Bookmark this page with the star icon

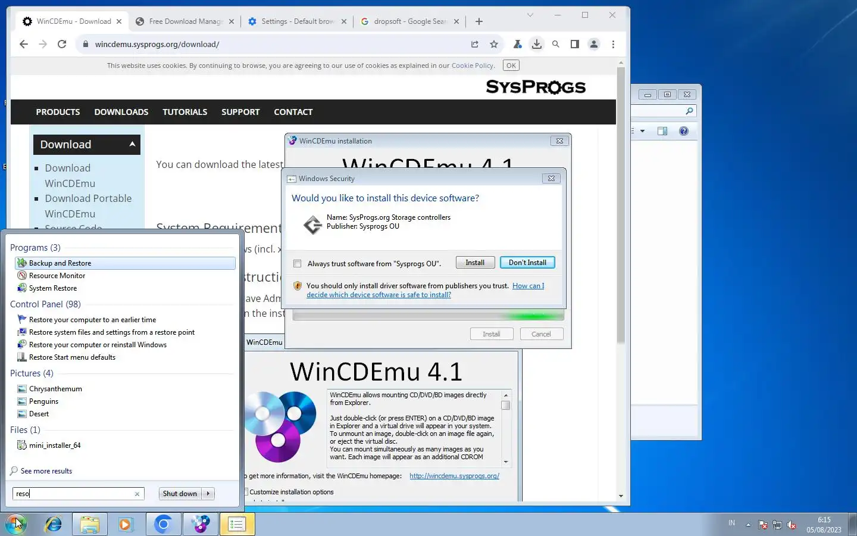pyautogui.click(x=493, y=44)
